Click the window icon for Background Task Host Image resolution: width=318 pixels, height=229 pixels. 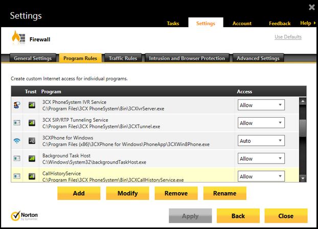click(17, 158)
